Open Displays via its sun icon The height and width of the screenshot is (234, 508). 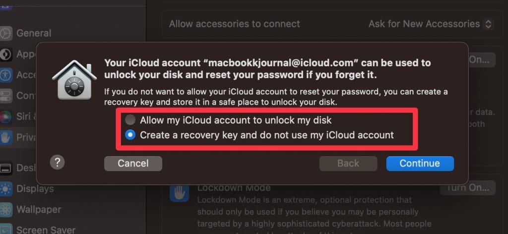coord(6,188)
